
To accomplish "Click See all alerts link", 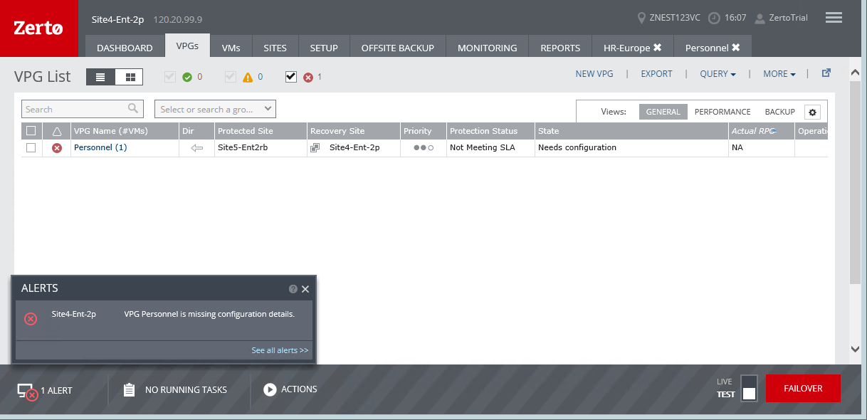I will click(x=280, y=350).
